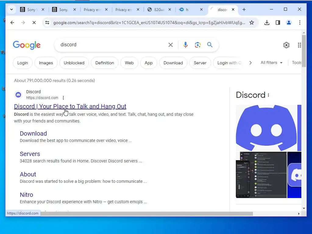Open the Discord app screenshot thumbnail
312x234 pixels.
[261, 175]
